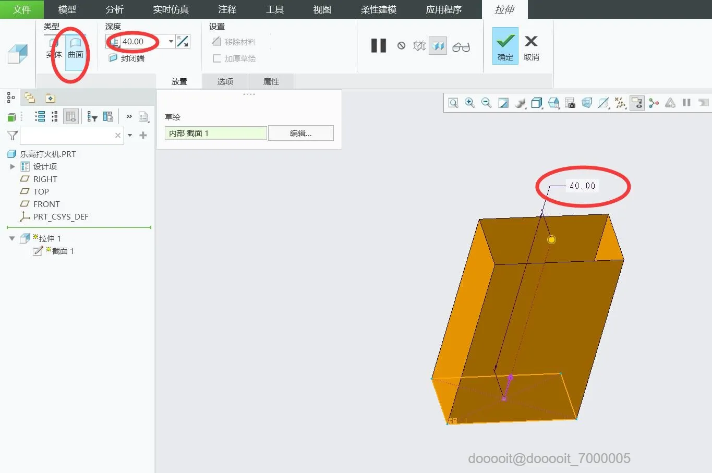This screenshot has width=712, height=473.
Task: Expand all model tree nodes
Action: 40,116
